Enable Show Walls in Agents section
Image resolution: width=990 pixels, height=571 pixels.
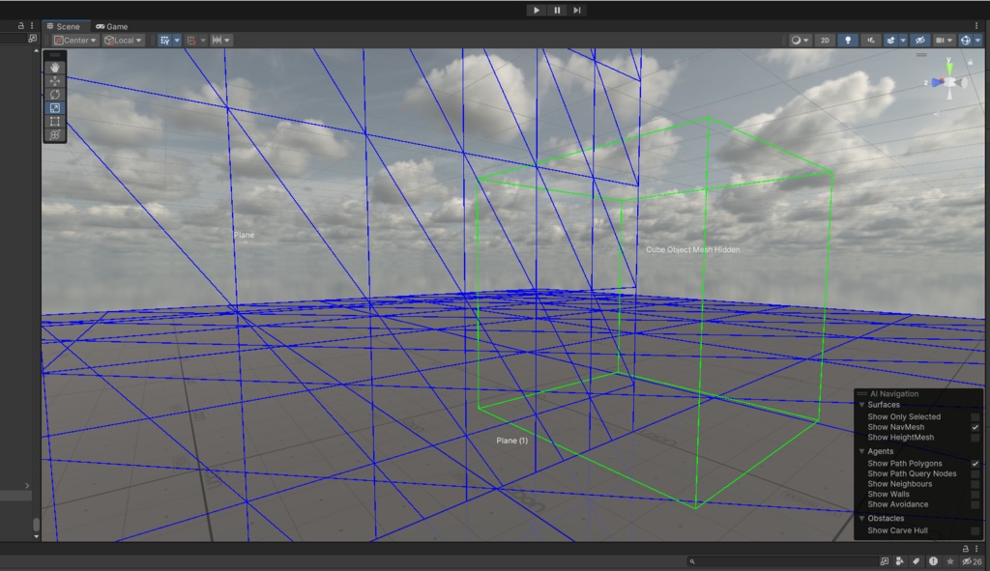pos(975,493)
